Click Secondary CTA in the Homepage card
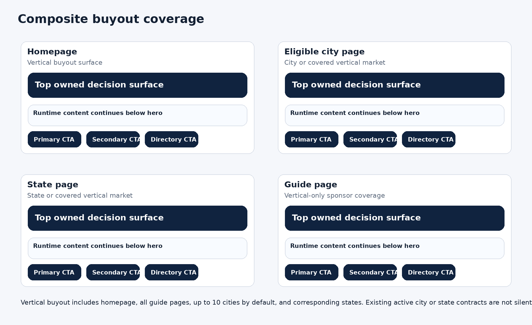 [113, 139]
